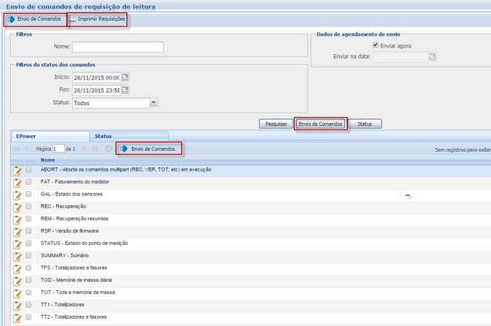
Task: Open the Início date calendar picker
Action: click(x=125, y=77)
